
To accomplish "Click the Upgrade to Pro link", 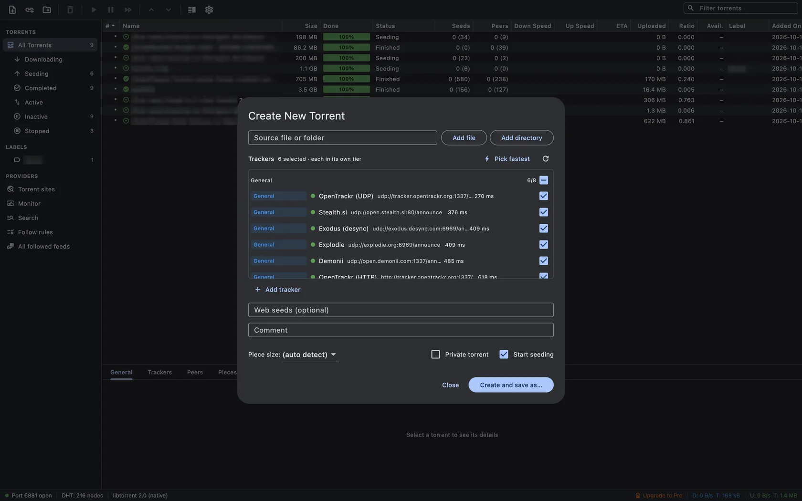I will [659, 495].
